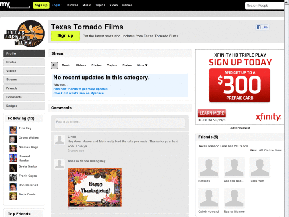The height and width of the screenshot is (217, 289).
Task: Click Linda's commenter avatar
Action: 60,140
